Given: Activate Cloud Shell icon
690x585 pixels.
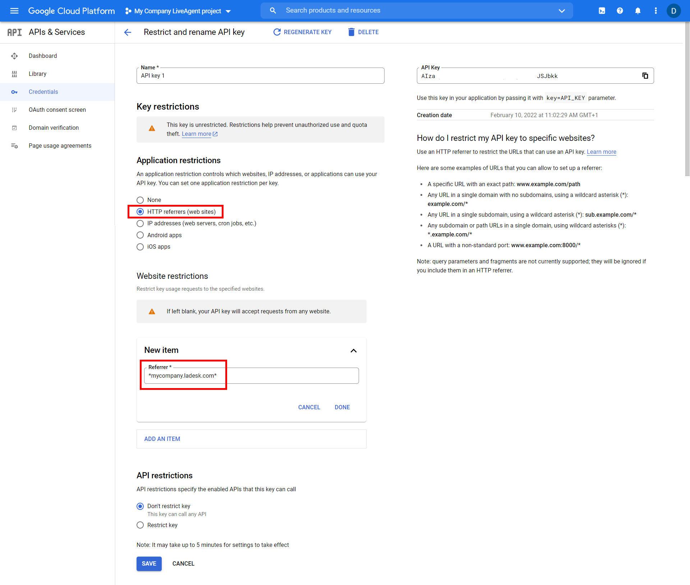Looking at the screenshot, I should (602, 11).
